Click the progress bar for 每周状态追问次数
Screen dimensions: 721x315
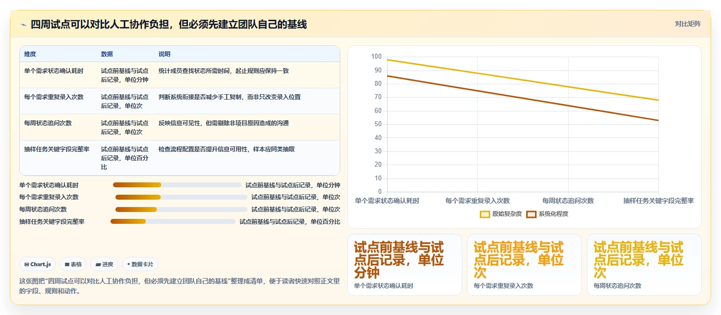[x=181, y=210]
